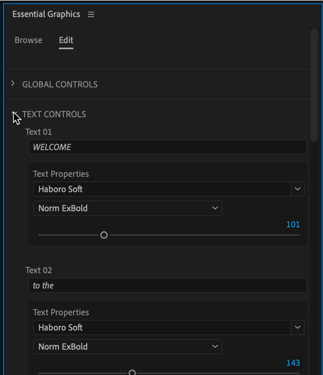Open the Essential Graphics panel menu icon
323x375 pixels.
91,14
